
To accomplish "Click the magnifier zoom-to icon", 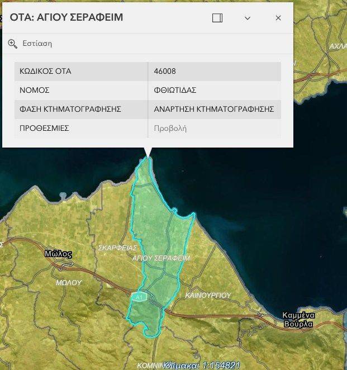I will 13,44.
